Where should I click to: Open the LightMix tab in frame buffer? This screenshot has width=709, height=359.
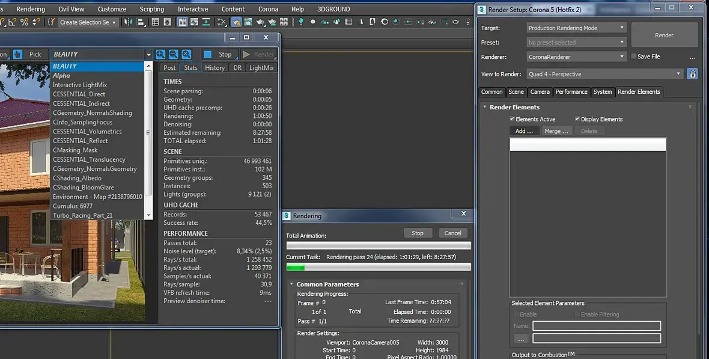click(x=261, y=68)
